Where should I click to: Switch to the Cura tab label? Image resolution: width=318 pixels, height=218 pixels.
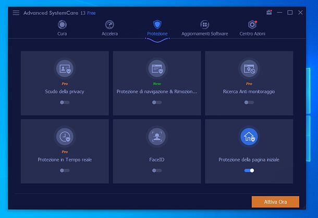pyautogui.click(x=62, y=34)
